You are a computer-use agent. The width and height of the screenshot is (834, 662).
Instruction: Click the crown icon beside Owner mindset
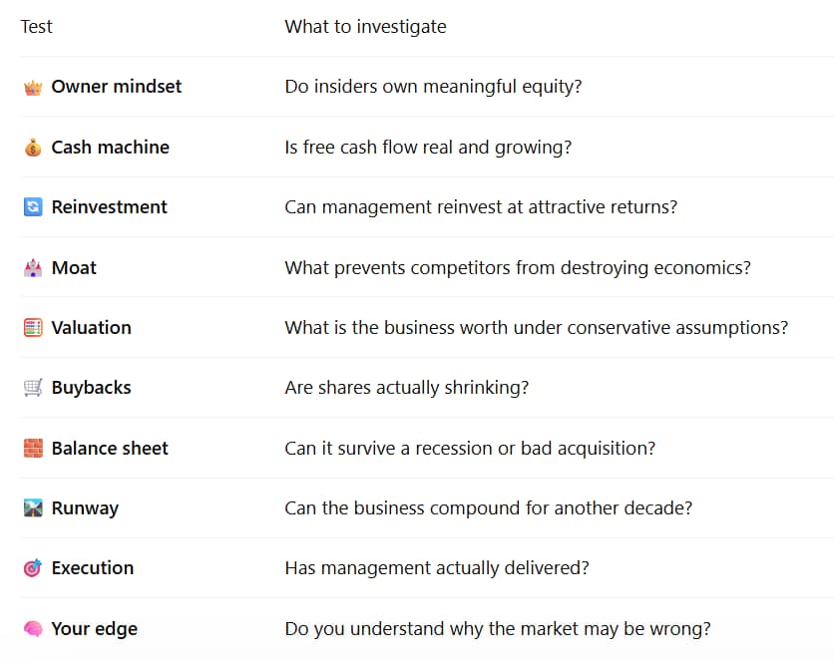pyautogui.click(x=33, y=87)
